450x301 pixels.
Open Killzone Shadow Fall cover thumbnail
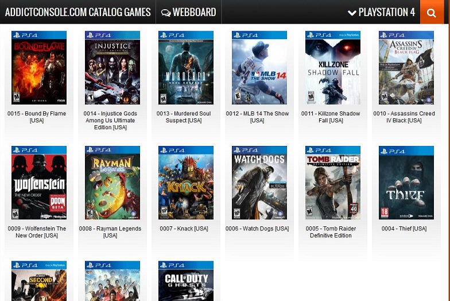pos(333,68)
